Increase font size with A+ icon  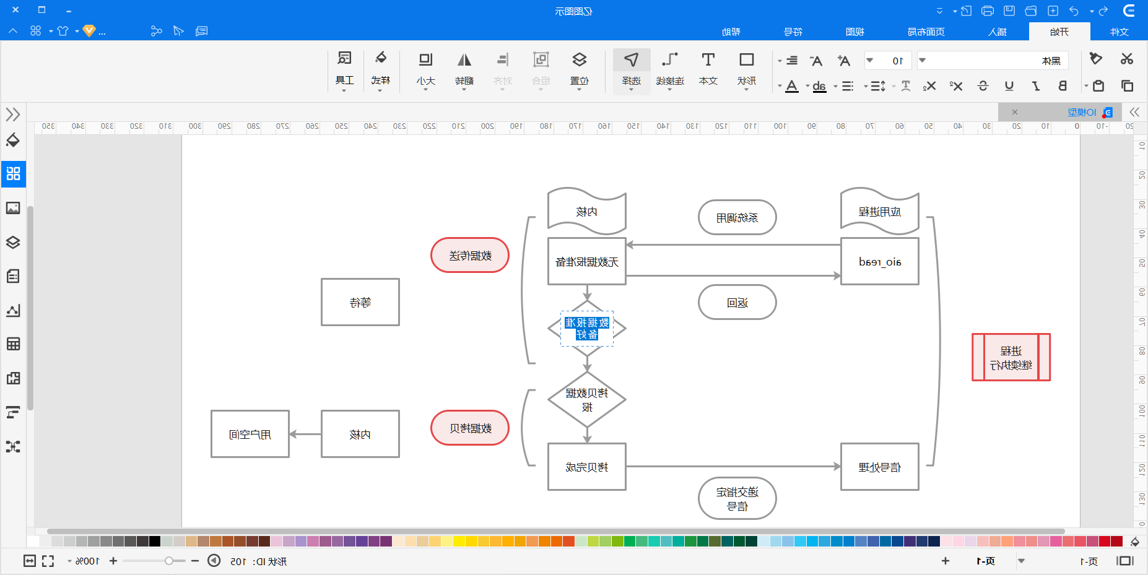(x=843, y=61)
